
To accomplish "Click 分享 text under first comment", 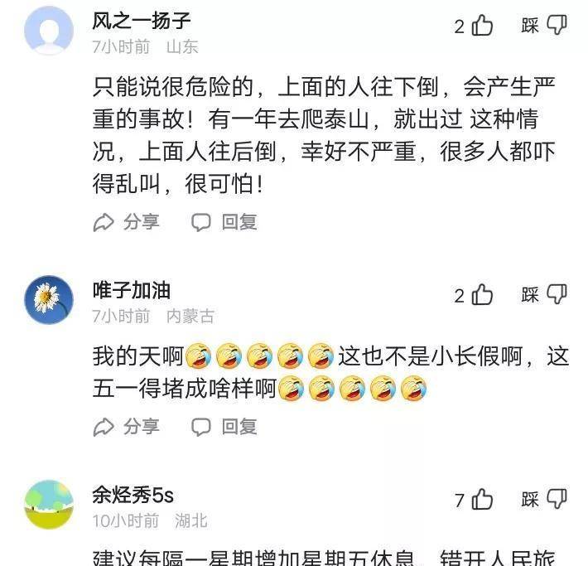I will 142,222.
